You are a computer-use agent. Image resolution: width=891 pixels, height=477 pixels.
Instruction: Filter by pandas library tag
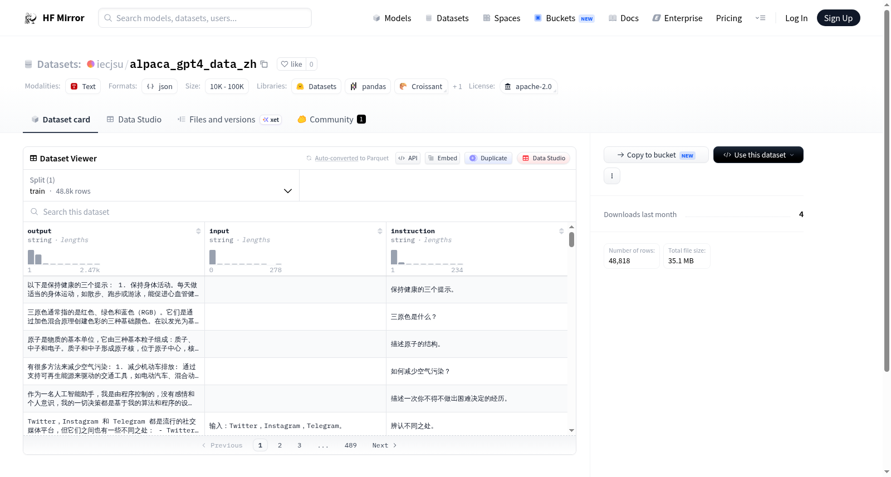tap(368, 86)
